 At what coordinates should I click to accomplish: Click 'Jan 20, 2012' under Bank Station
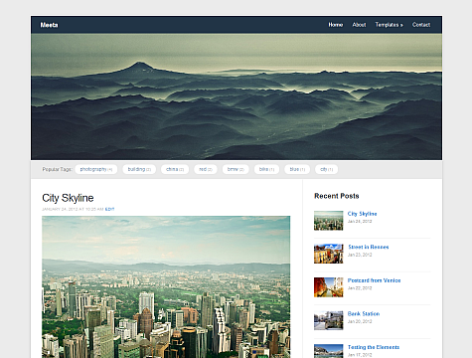(x=360, y=321)
